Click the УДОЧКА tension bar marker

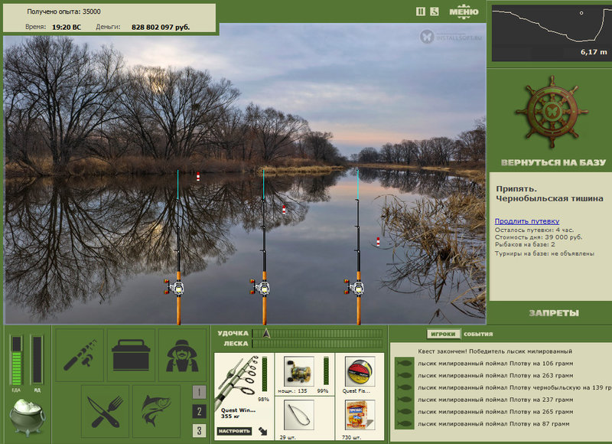click(266, 333)
